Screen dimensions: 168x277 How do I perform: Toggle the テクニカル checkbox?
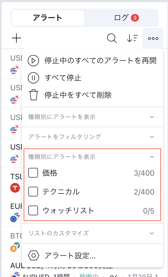(33, 192)
